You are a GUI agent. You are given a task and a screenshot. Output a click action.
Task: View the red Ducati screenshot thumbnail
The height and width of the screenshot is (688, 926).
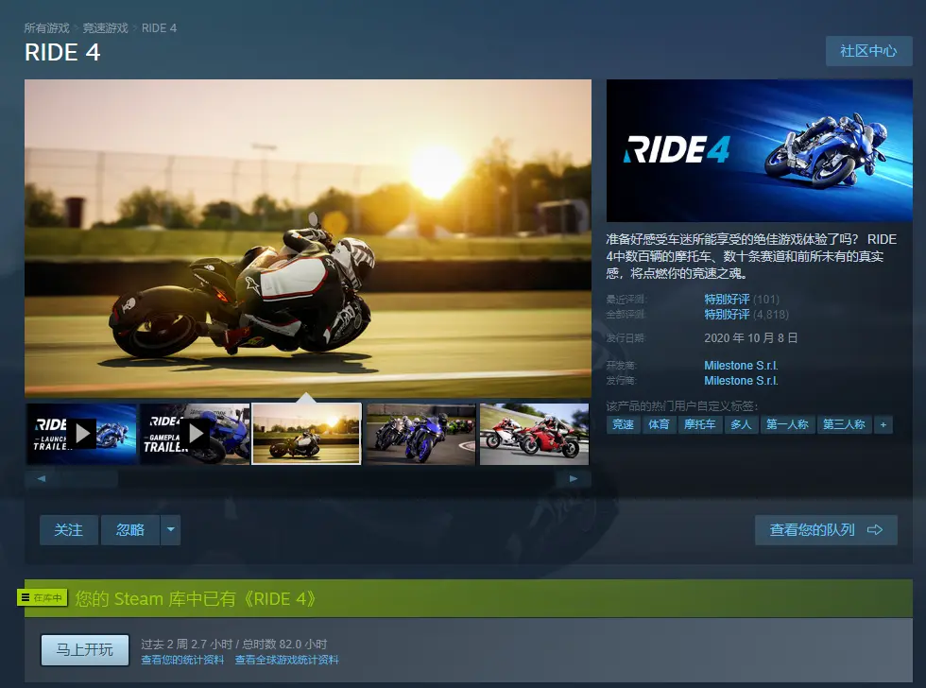tap(535, 434)
